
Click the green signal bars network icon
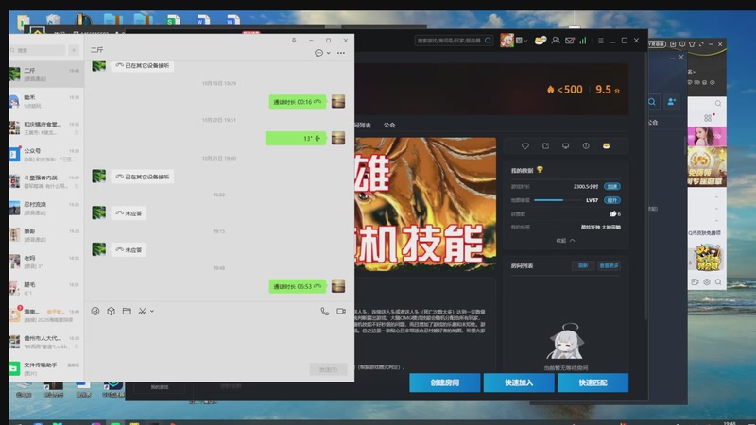click(583, 41)
